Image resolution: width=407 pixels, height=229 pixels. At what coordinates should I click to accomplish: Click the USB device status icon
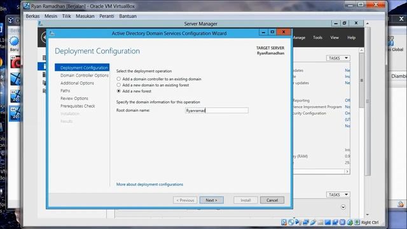(x=313, y=222)
